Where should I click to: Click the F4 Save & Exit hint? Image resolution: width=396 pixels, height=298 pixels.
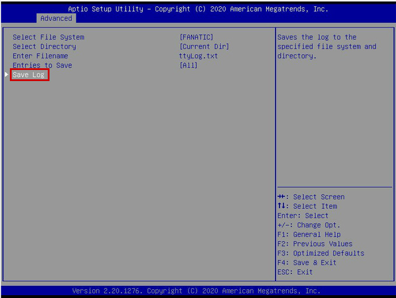tap(307, 262)
